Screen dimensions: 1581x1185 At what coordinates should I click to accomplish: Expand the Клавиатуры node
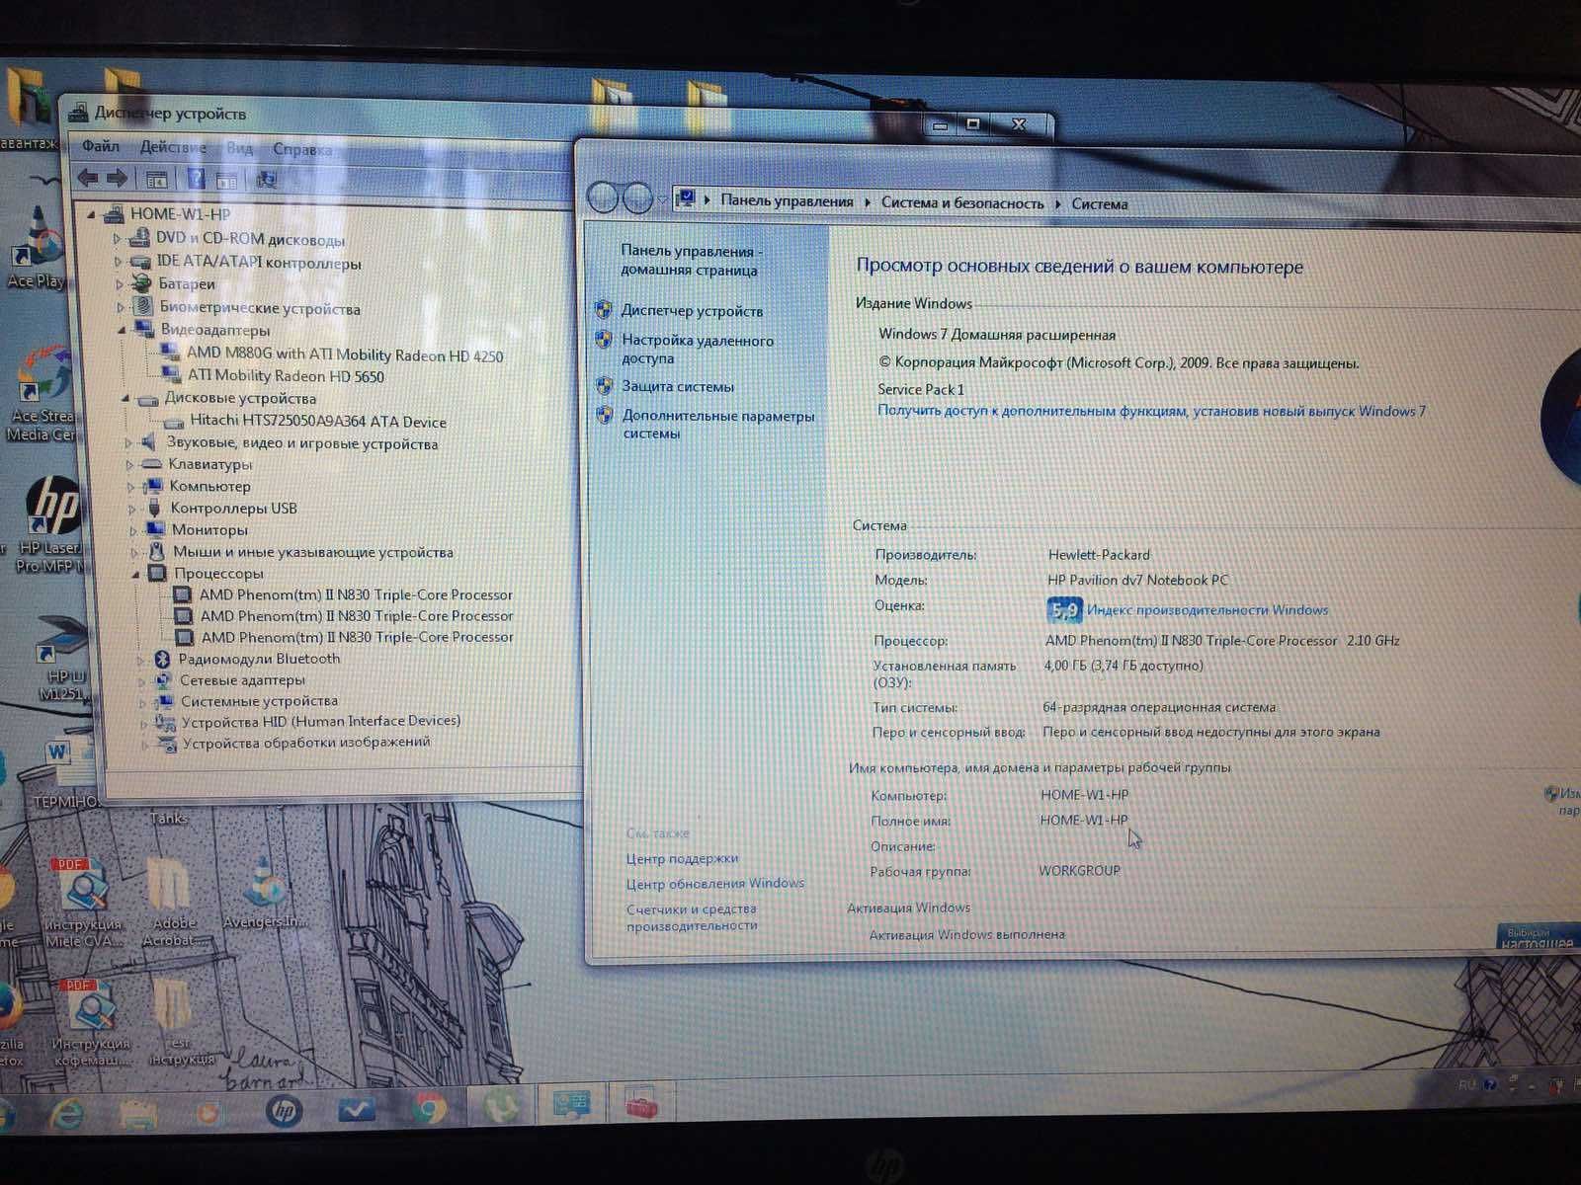click(128, 464)
